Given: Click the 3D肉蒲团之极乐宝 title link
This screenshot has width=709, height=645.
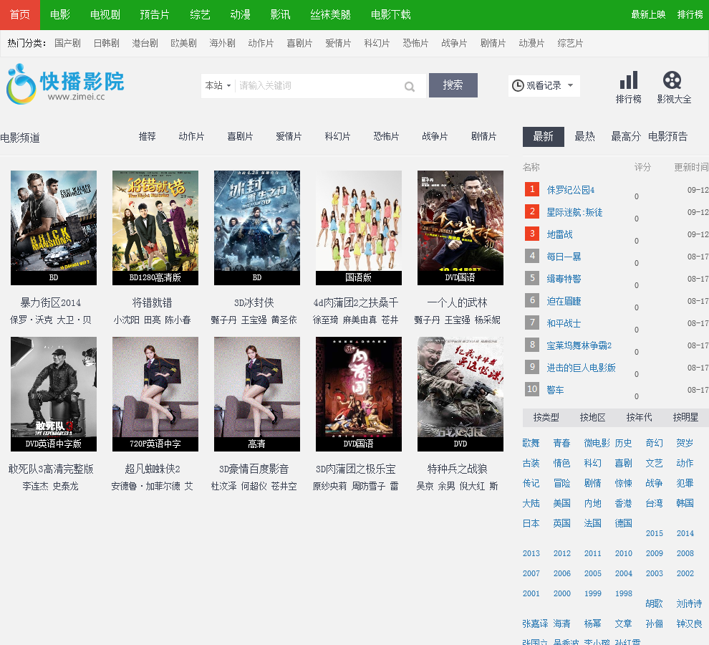Looking at the screenshot, I should click(x=356, y=469).
